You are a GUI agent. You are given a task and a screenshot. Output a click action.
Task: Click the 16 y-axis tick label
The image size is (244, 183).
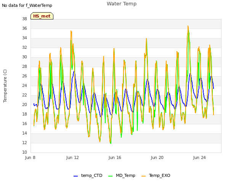coord(24,124)
